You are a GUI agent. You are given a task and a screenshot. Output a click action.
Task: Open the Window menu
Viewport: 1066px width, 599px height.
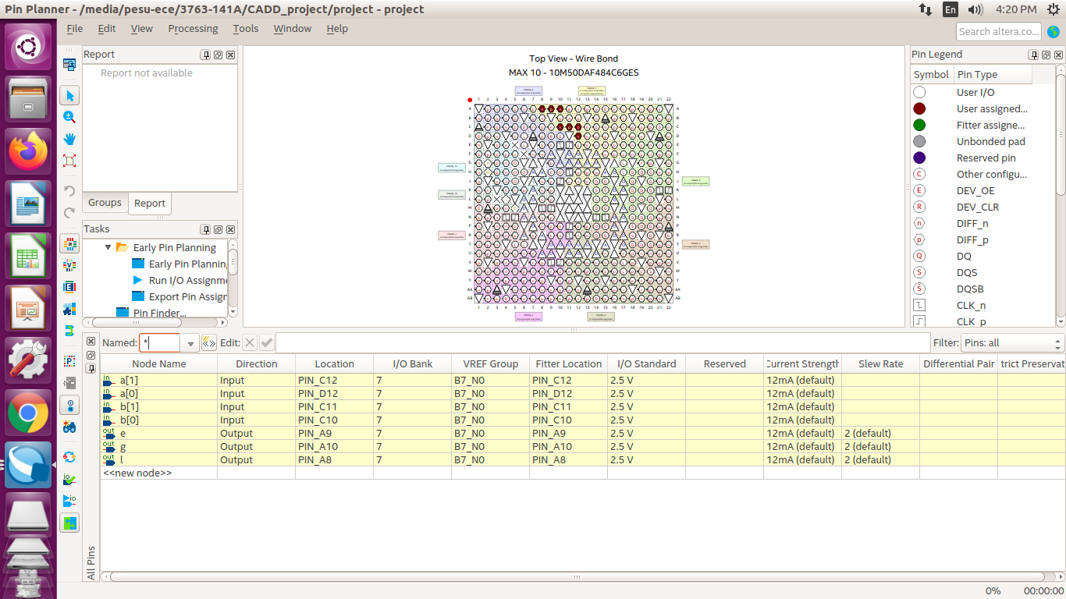pyautogui.click(x=293, y=29)
